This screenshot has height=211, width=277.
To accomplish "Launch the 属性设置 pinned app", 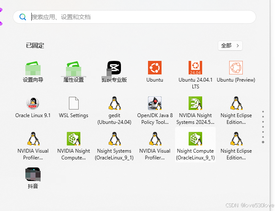I will [74, 72].
